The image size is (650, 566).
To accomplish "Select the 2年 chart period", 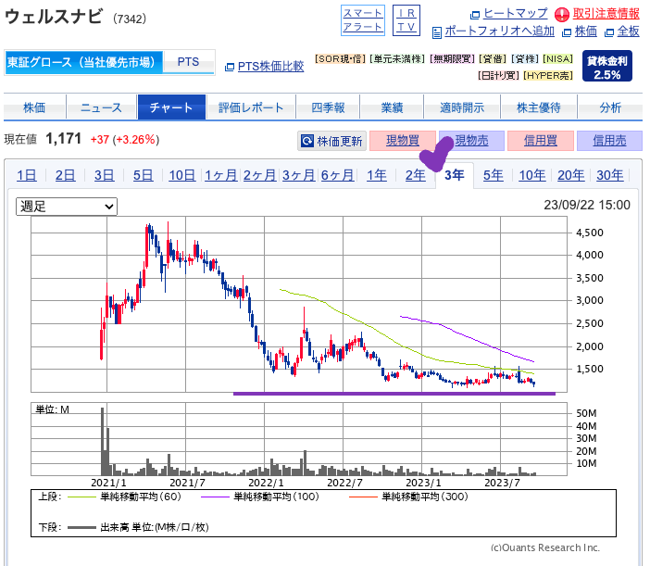I will coord(416,175).
